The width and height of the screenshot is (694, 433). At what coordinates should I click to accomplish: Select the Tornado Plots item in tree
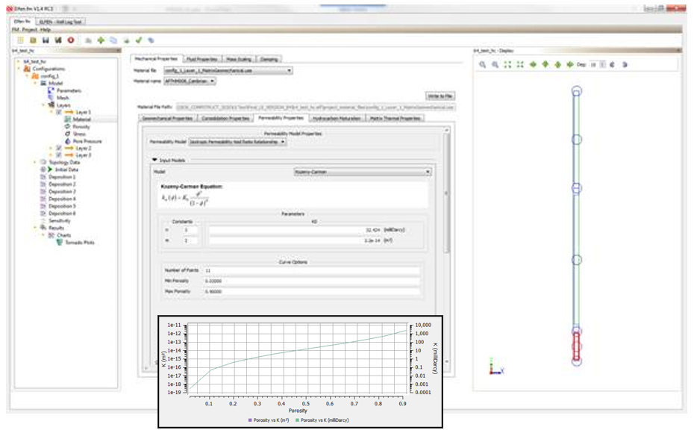[x=79, y=243]
